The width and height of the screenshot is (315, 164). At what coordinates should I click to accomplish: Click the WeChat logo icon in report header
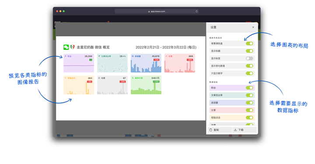pyautogui.click(x=66, y=47)
